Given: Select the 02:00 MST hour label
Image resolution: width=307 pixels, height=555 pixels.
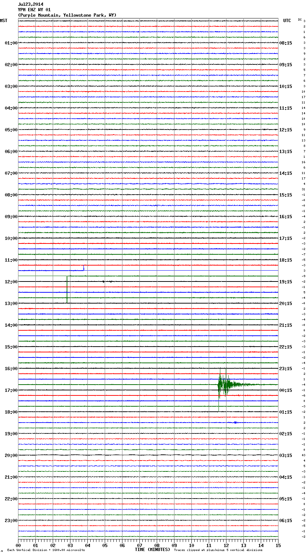Looking at the screenshot, I should pyautogui.click(x=11, y=65).
